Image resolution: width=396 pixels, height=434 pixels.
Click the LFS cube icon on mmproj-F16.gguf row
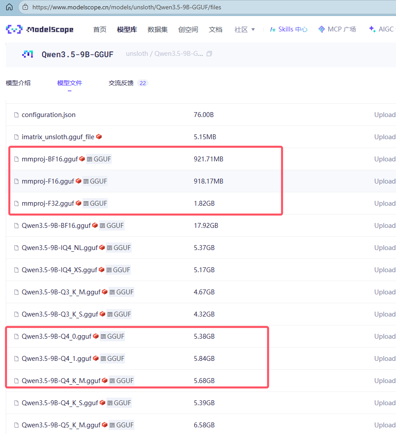tap(78, 181)
